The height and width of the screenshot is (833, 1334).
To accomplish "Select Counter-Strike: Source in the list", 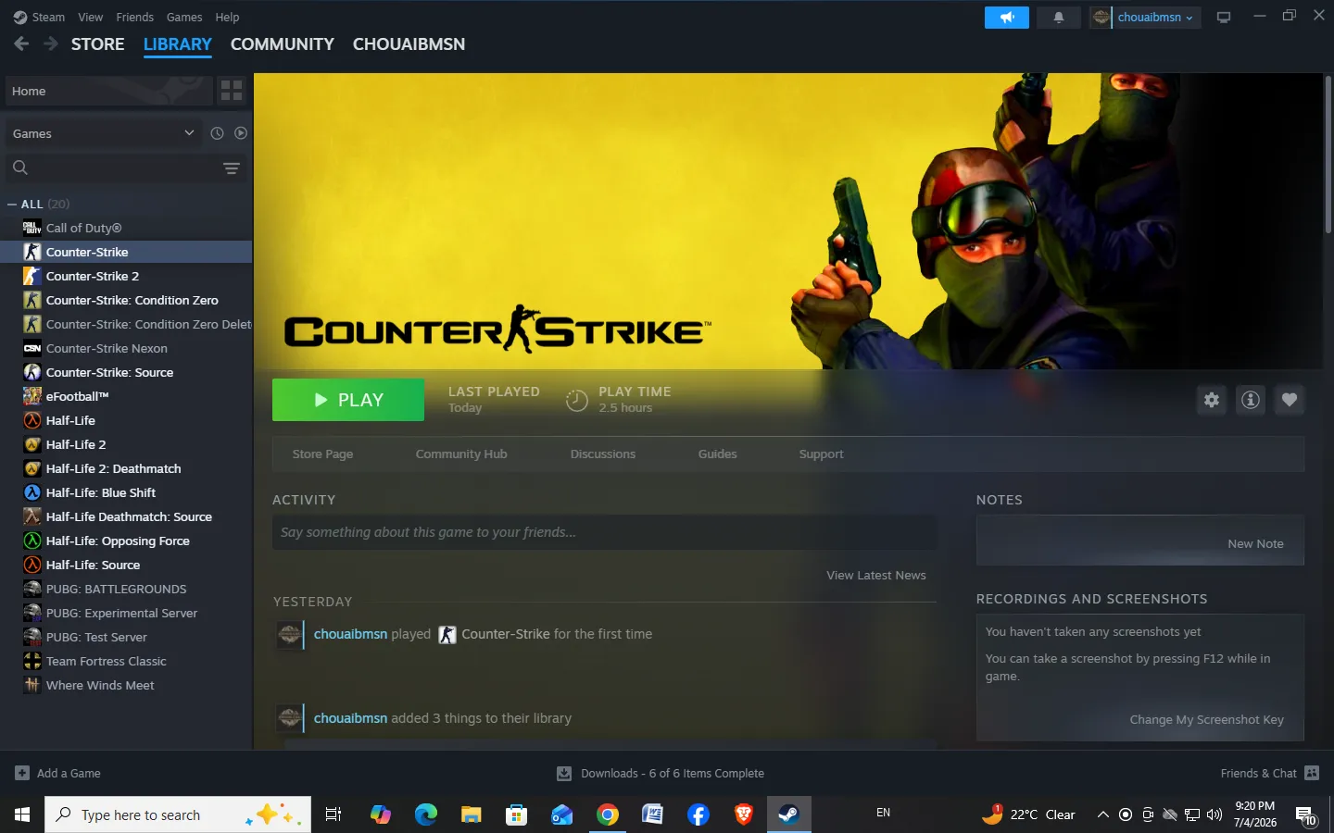I will click(126, 372).
